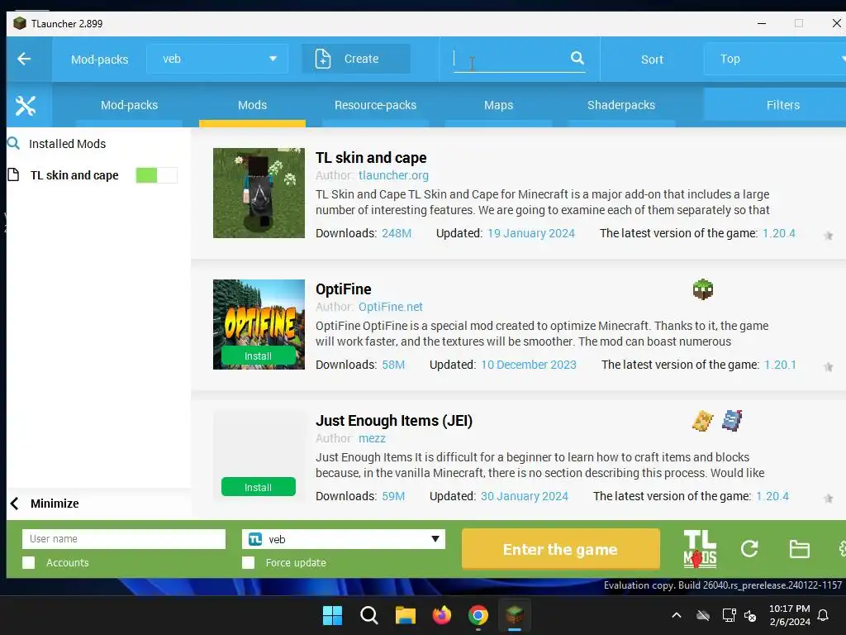This screenshot has height=635, width=846.
Task: Open the OptiFine thumbnail image
Action: tap(259, 324)
